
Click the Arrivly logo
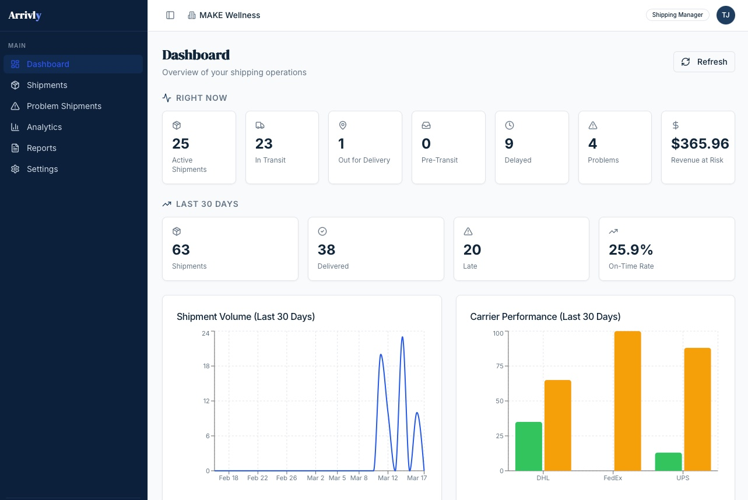(x=24, y=16)
